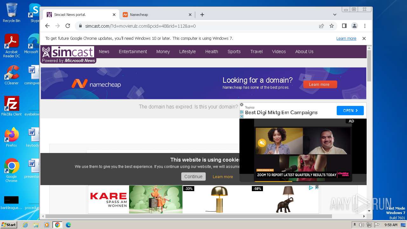
Task: Click the video ad thumbnail
Action: pyautogui.click(x=303, y=150)
